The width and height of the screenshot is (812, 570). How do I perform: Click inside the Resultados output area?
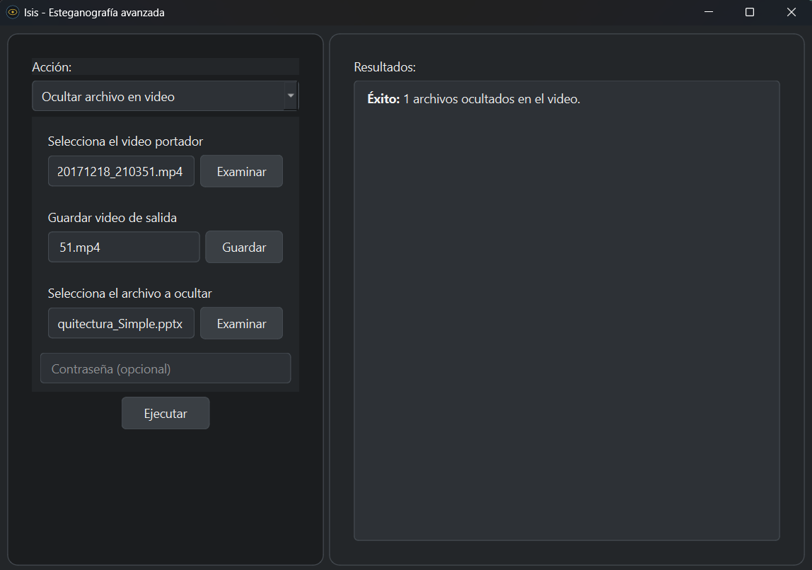click(566, 318)
